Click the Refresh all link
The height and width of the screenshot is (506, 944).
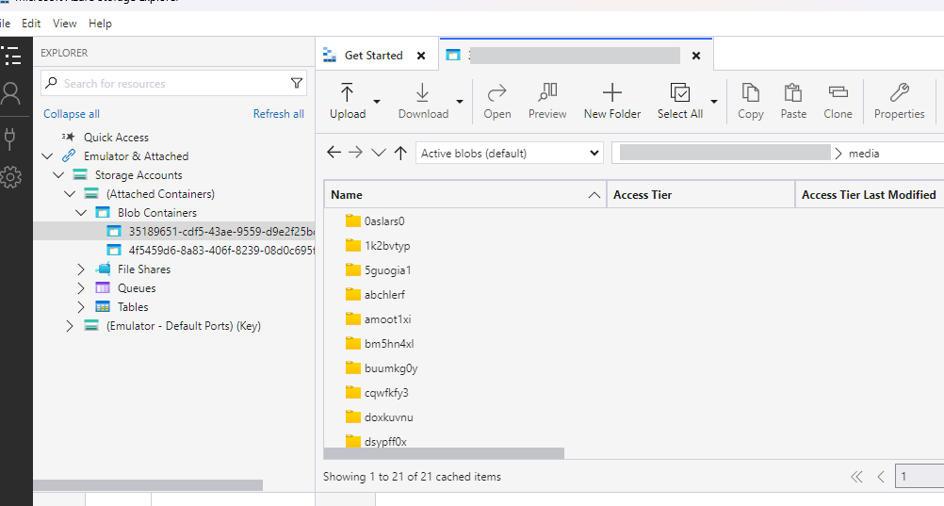pos(278,114)
